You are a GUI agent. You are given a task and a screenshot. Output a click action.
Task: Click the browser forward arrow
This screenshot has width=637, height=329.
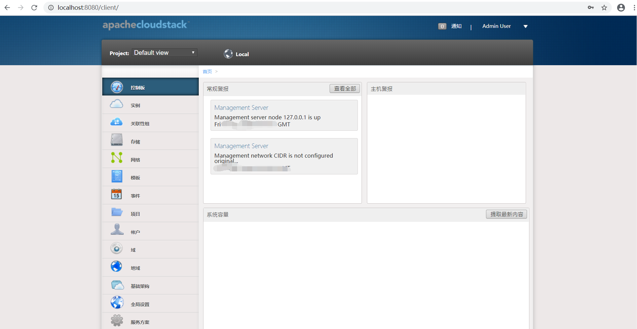point(21,7)
